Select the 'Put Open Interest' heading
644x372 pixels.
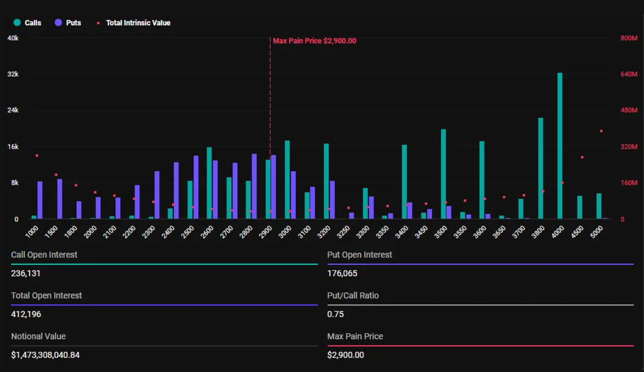coord(359,255)
